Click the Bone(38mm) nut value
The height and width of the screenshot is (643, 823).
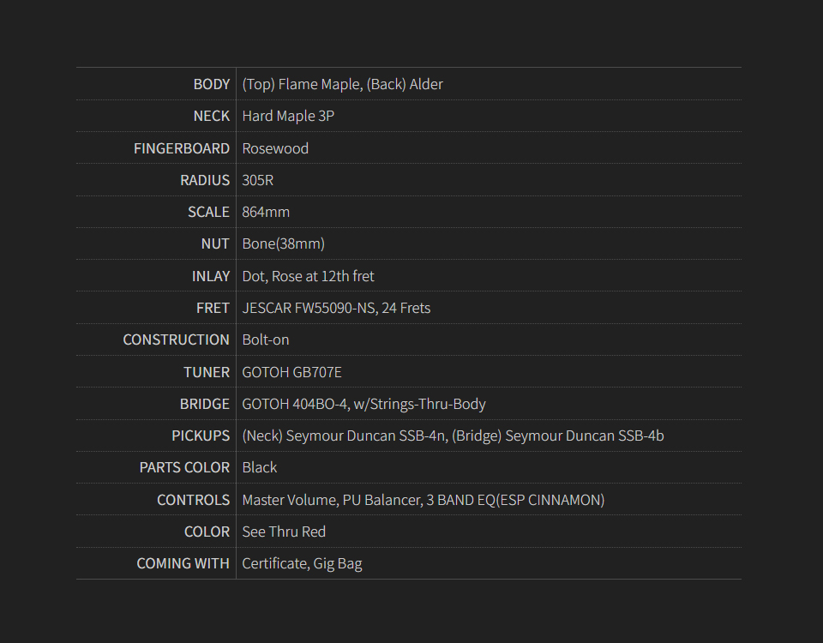283,243
